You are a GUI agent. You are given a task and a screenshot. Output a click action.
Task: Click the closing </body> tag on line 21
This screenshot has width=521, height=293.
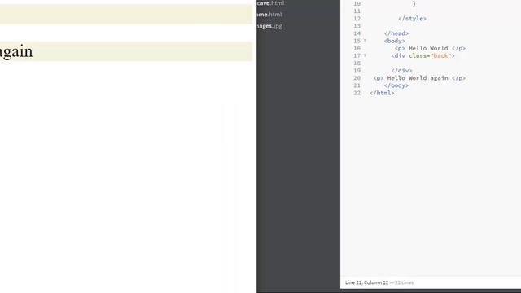coord(396,85)
